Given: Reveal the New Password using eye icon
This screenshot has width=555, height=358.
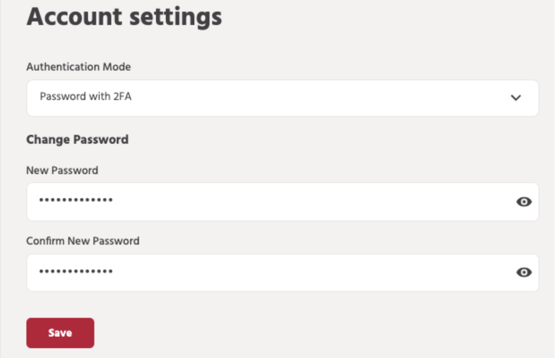Looking at the screenshot, I should (524, 202).
